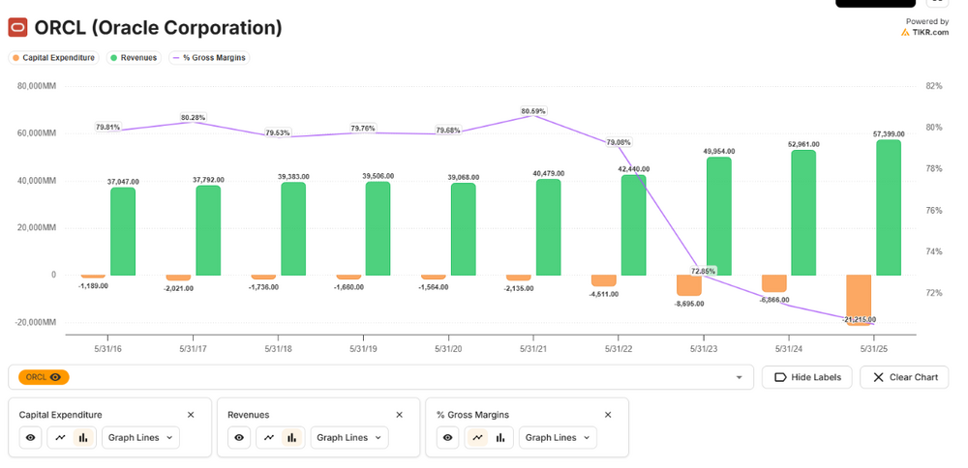The width and height of the screenshot is (968, 468).
Task: Click the Revenues legend chip
Action: click(134, 58)
